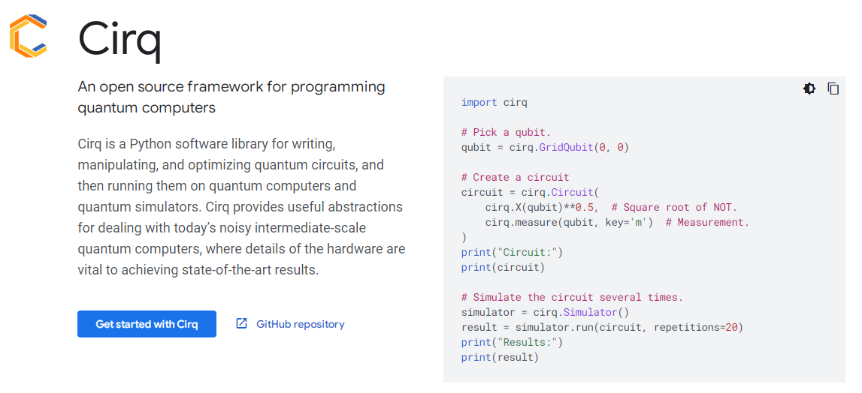
Task: Click the open source framework subtitle
Action: 231,97
